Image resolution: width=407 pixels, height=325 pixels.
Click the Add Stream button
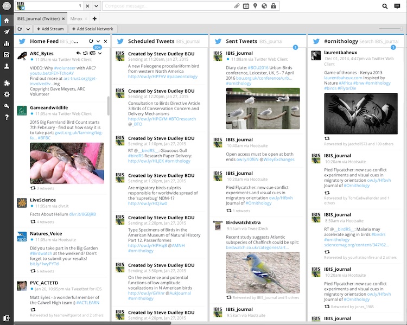click(x=50, y=29)
